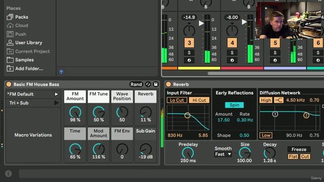Viewport: 324px width, 182px height.
Task: Click the Spin Amount value 17.50
Action: click(x=224, y=120)
